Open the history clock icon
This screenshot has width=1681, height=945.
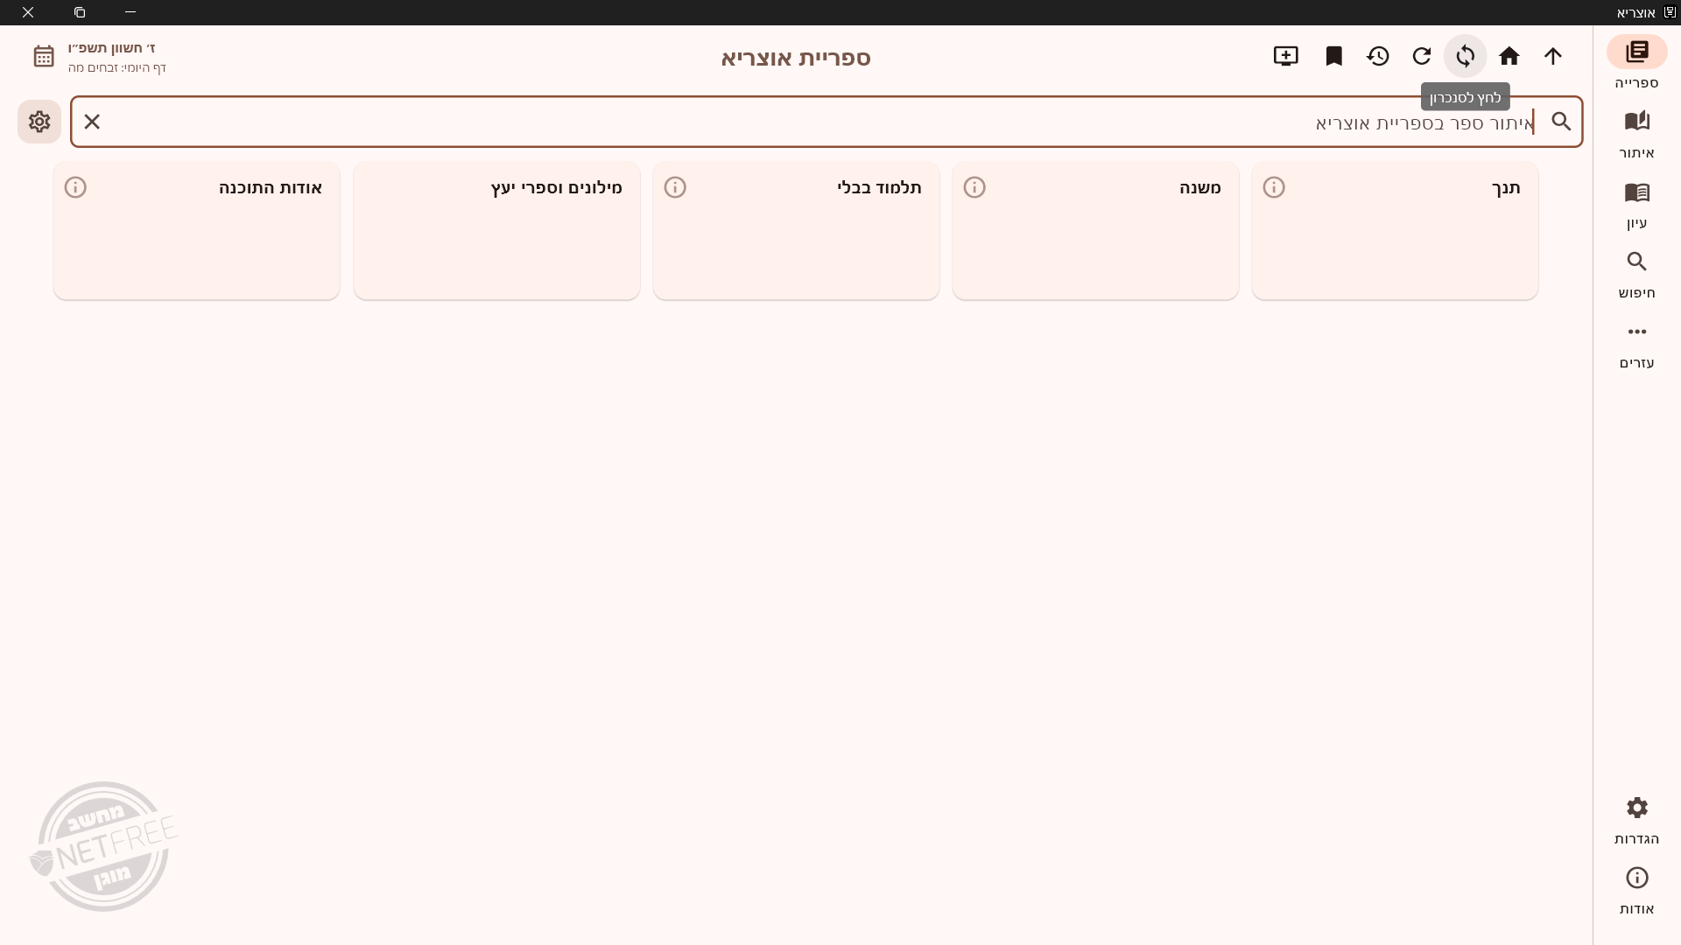[x=1377, y=56]
